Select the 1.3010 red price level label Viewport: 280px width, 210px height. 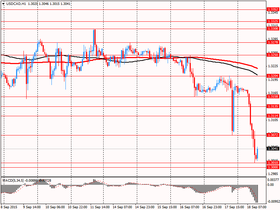pos(273,163)
